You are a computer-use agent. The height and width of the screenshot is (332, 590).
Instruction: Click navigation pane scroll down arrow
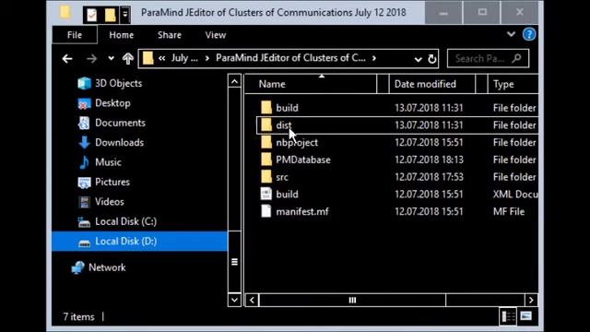[234, 300]
